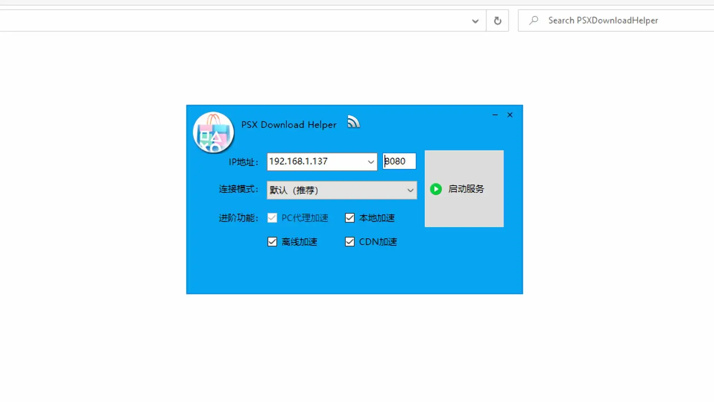The height and width of the screenshot is (402, 714).
Task: Click the 192.168.1.137 IP address text
Action: coord(298,162)
